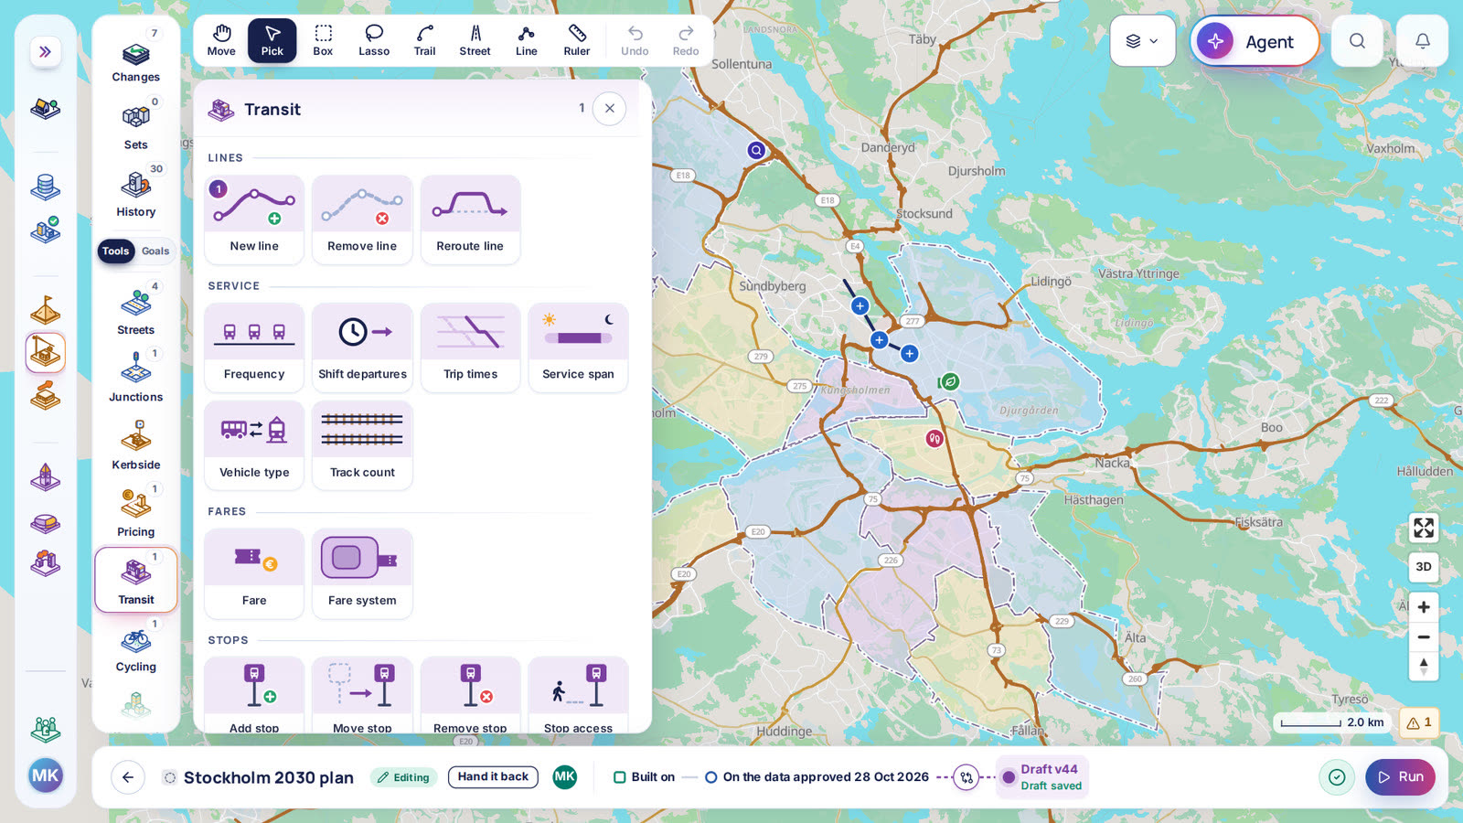Open the Stop access tool
This screenshot has height=823, width=1463.
coord(578,695)
